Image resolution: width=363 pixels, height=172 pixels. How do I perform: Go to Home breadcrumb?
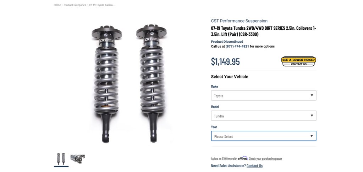pyautogui.click(x=57, y=5)
